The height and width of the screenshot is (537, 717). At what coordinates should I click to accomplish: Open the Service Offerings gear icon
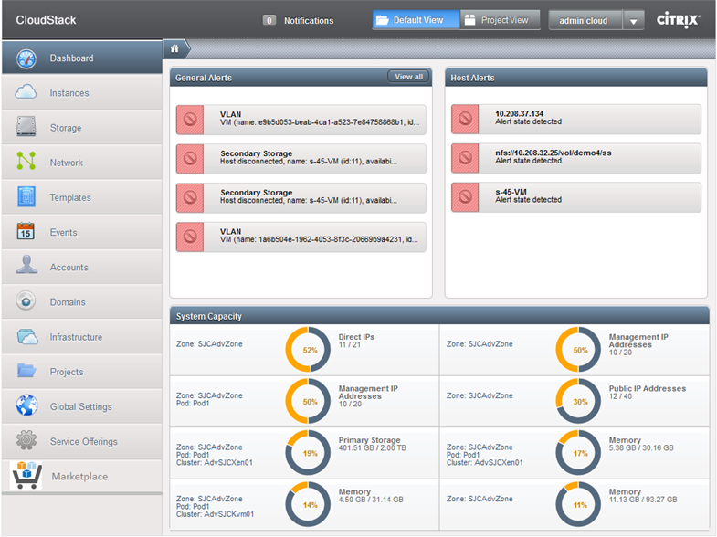point(26,440)
